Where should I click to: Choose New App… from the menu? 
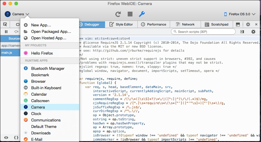(x=50, y=25)
